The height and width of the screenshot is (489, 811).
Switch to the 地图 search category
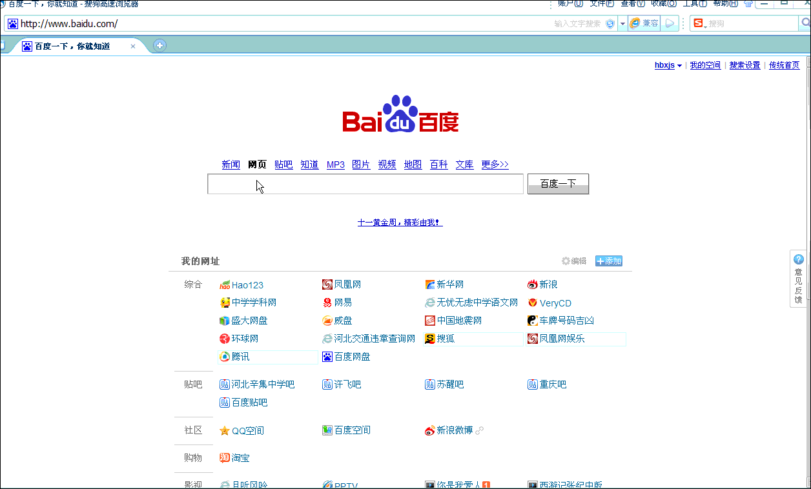point(413,165)
